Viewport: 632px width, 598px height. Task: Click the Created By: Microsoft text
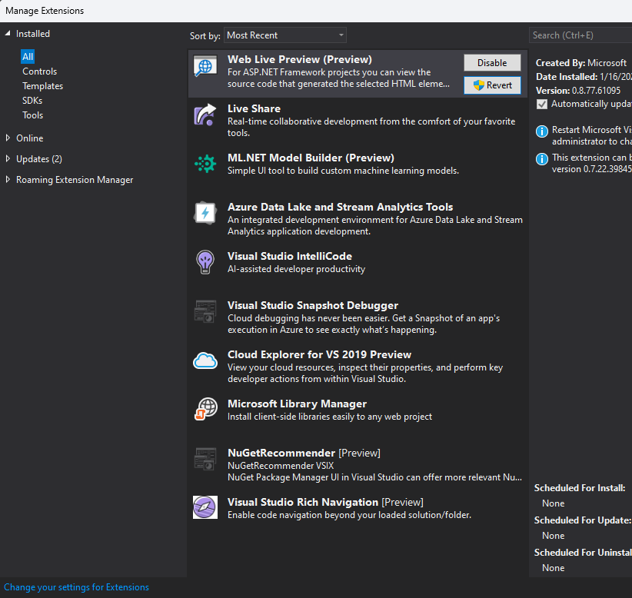(580, 63)
